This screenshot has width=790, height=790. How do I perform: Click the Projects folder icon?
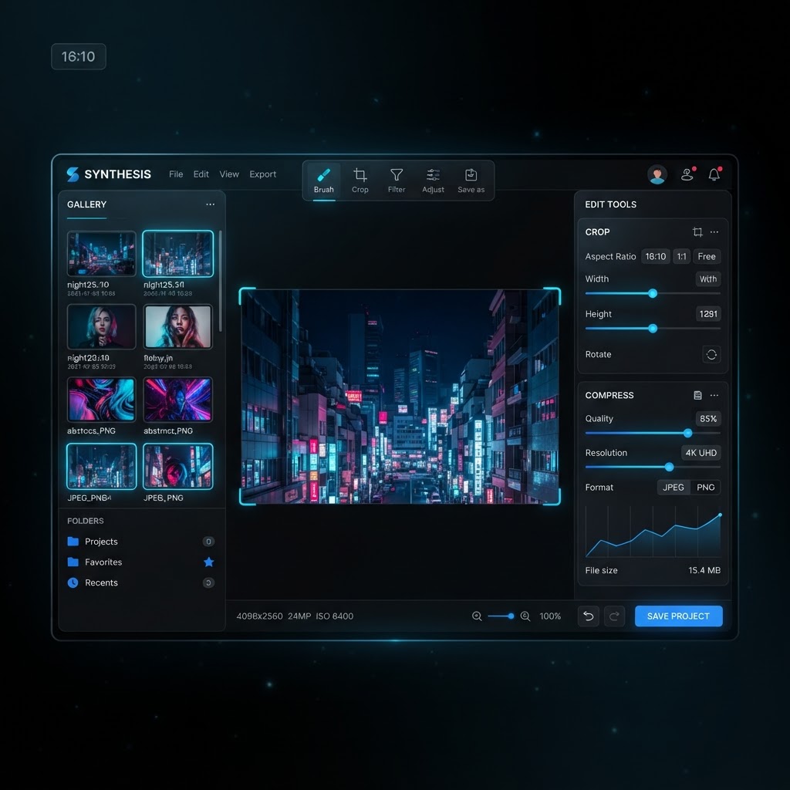(73, 541)
